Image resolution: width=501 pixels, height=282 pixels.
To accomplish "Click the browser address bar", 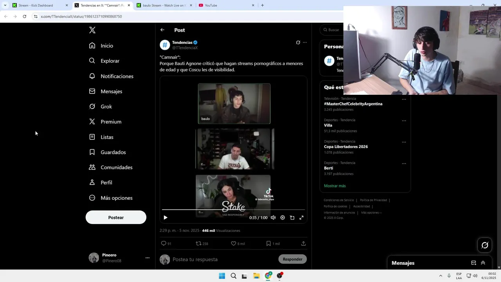I will coord(188,16).
